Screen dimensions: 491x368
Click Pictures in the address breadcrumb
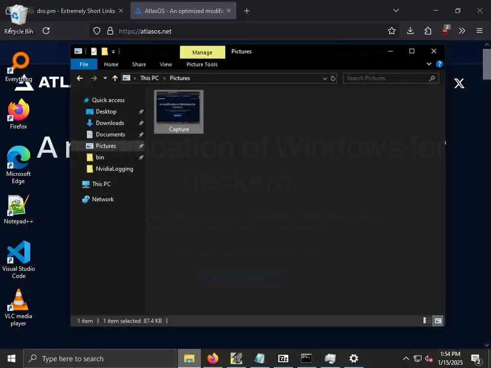point(180,78)
